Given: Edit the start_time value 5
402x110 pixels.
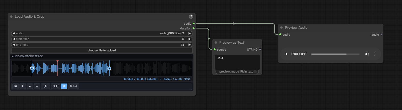Looking at the screenshot, I should click(x=183, y=39).
